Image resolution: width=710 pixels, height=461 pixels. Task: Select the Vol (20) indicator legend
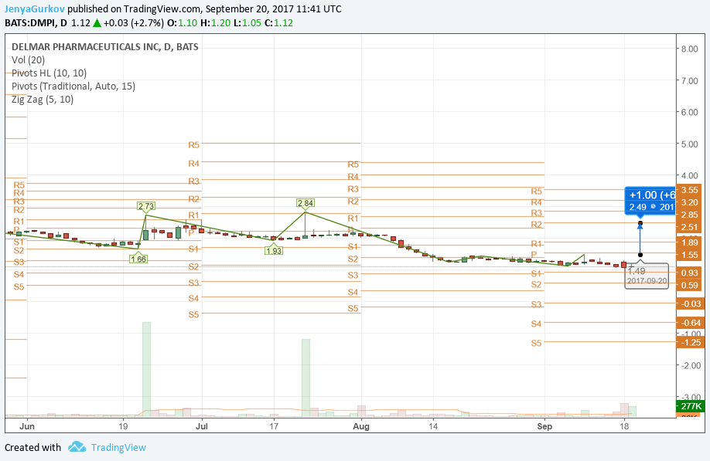tap(28, 59)
